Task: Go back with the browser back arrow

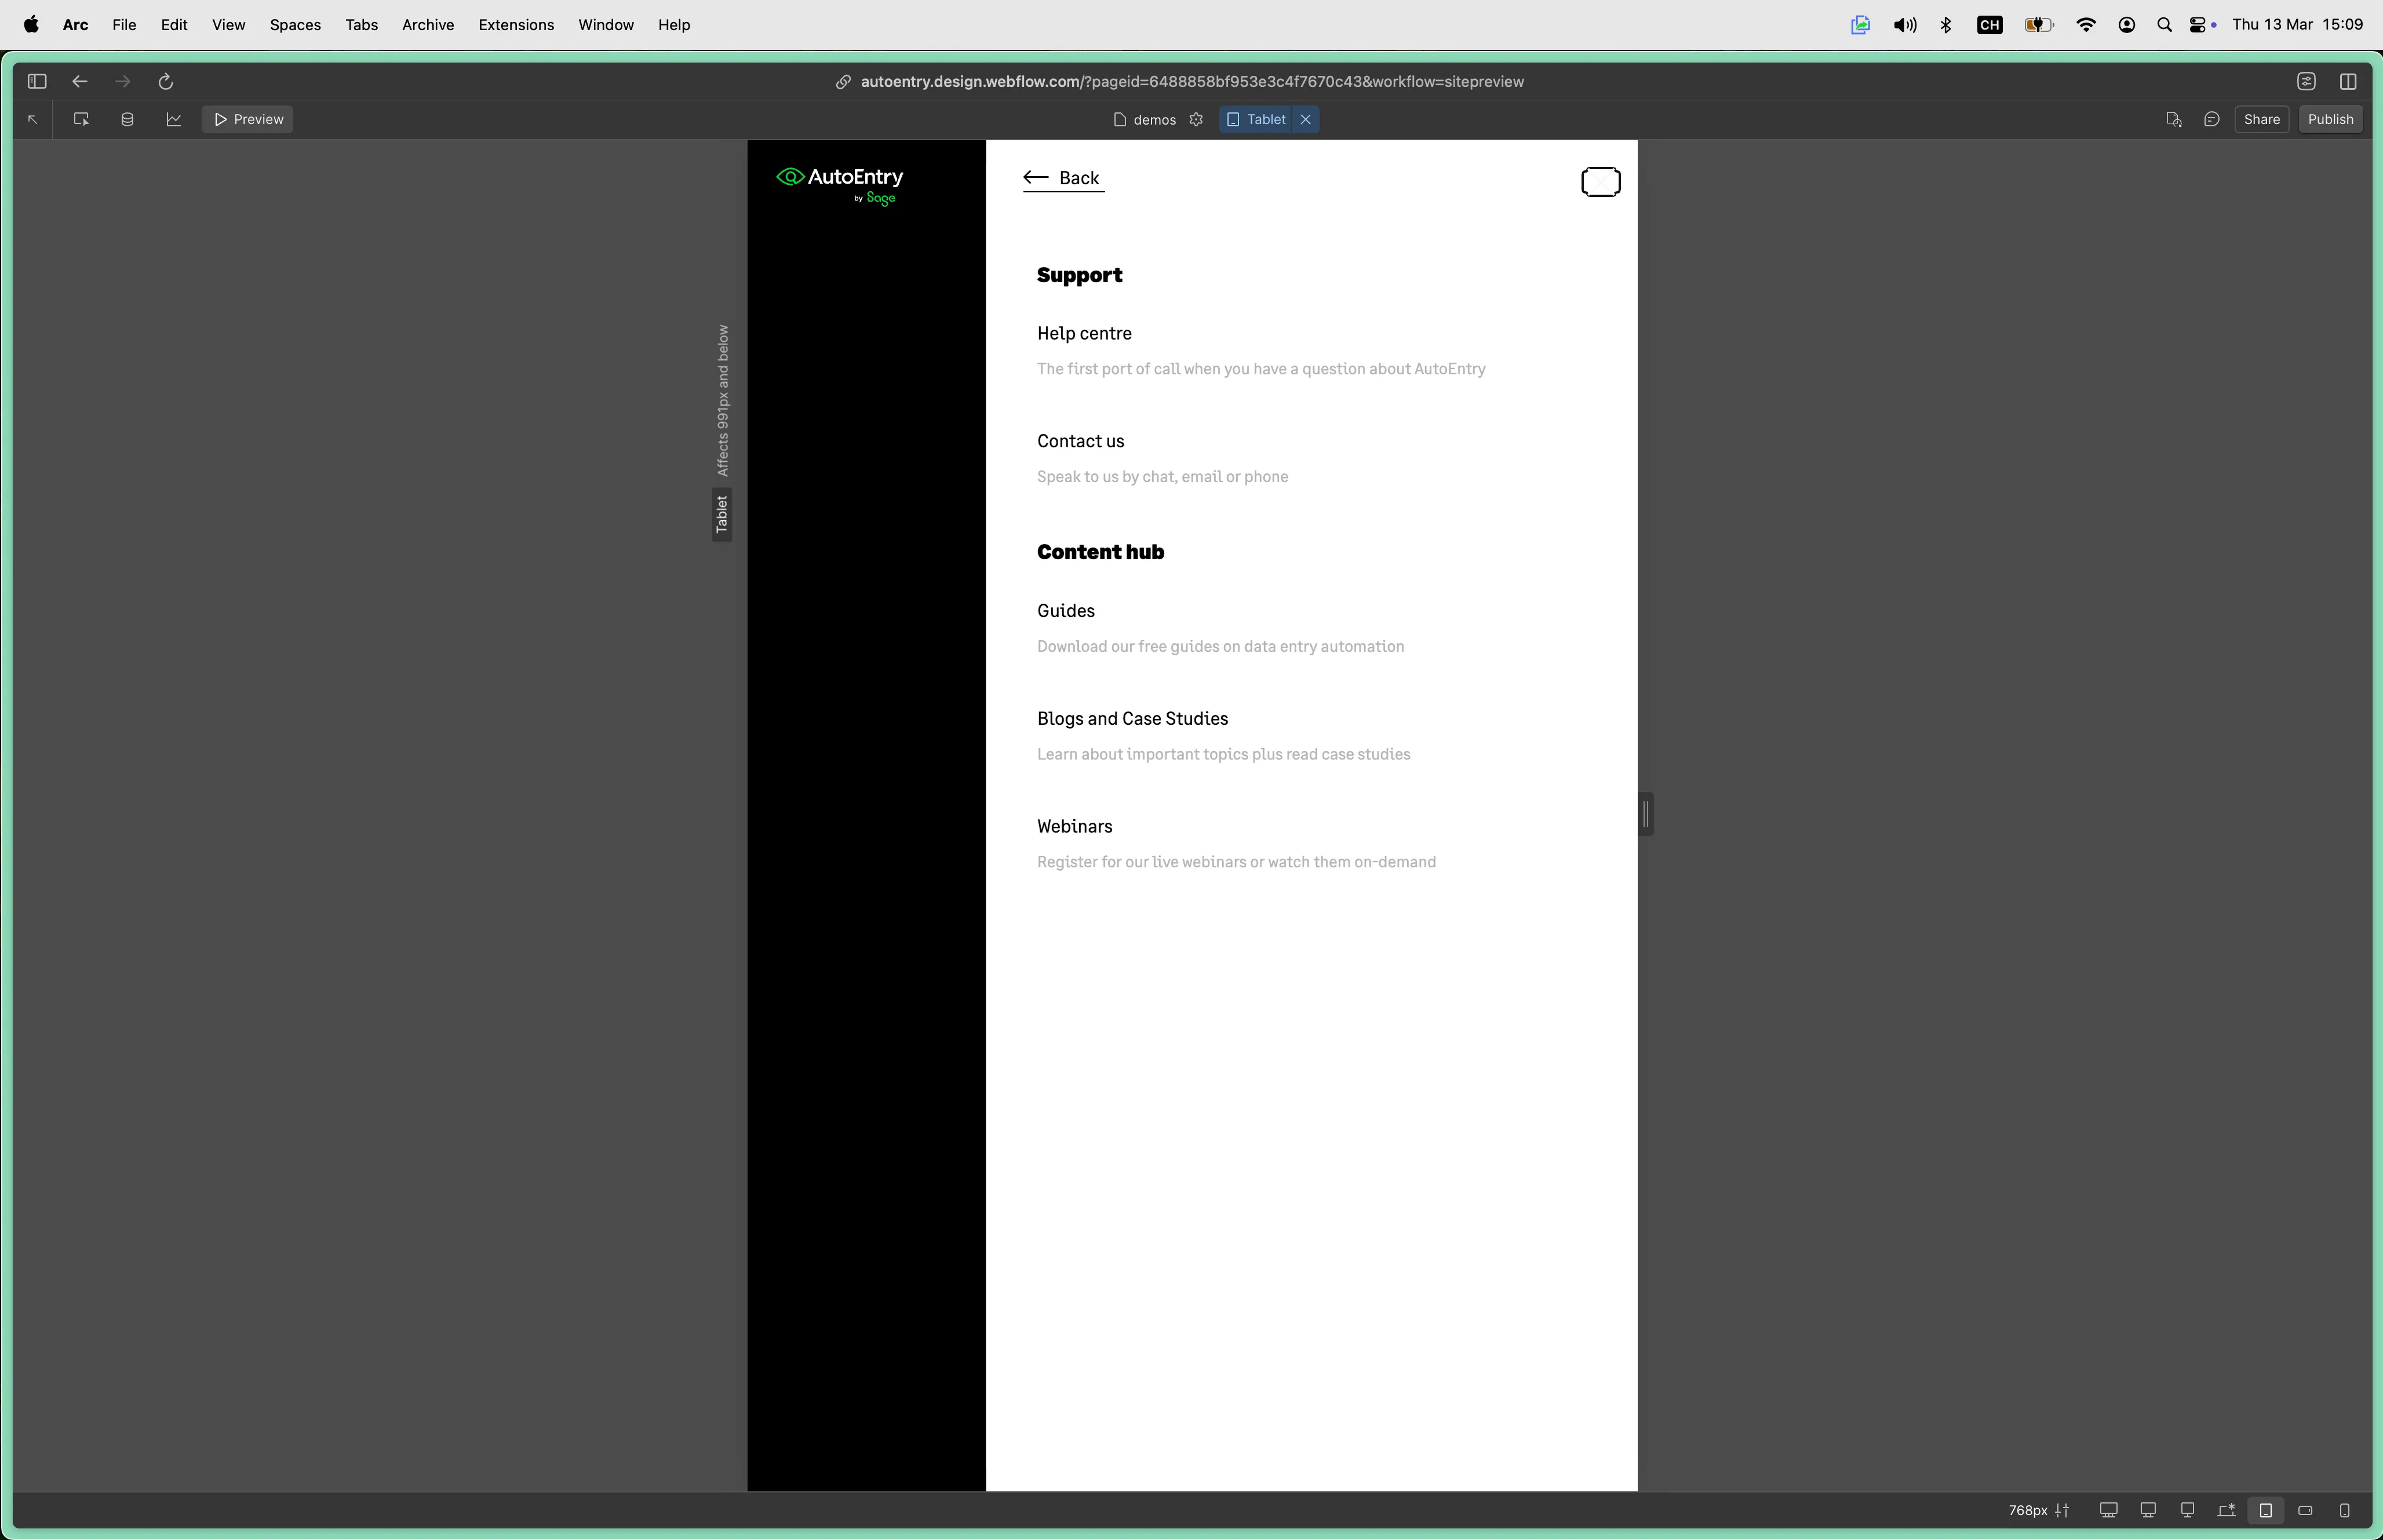Action: (x=80, y=81)
